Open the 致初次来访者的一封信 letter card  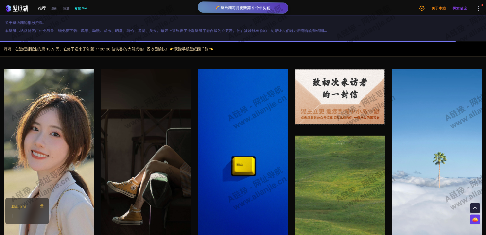tap(340, 96)
